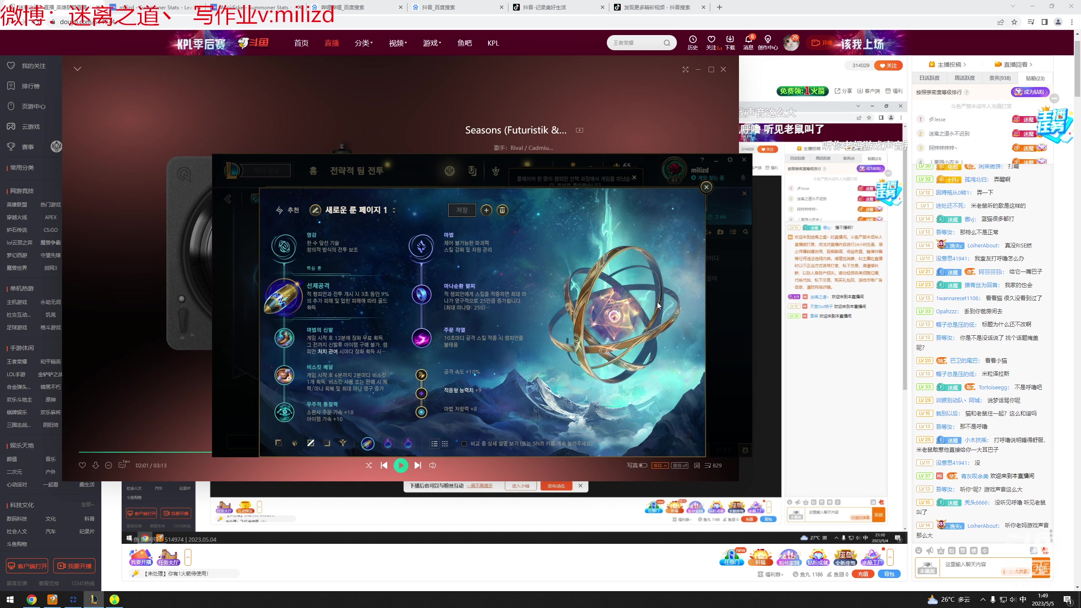
Task: Toggle the 音效 off sound effect button
Action: coord(679,465)
